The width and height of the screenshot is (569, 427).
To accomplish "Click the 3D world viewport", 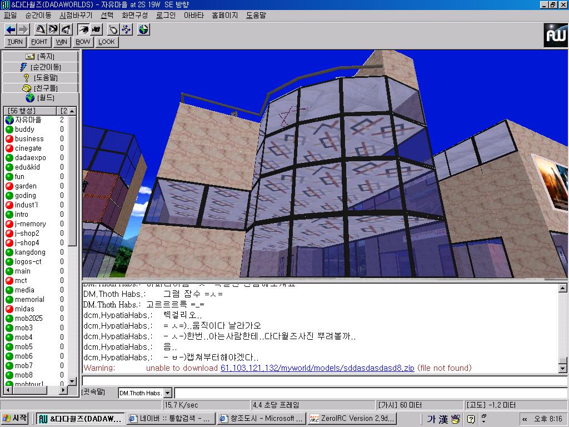I will tap(325, 164).
